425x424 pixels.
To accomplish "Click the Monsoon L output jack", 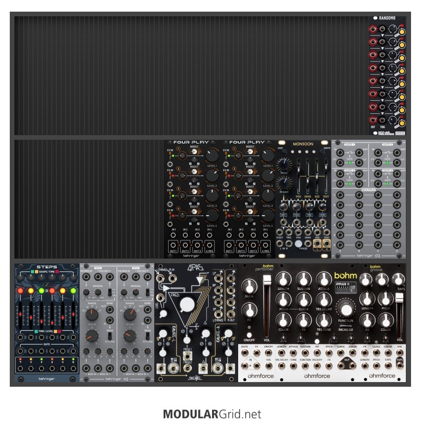I will 317,243.
